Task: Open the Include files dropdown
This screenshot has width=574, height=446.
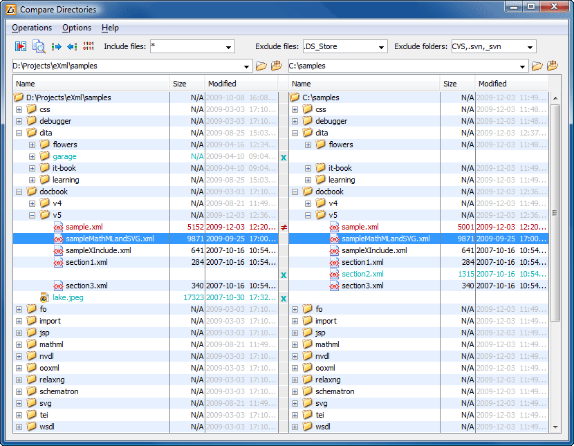Action: pyautogui.click(x=228, y=47)
